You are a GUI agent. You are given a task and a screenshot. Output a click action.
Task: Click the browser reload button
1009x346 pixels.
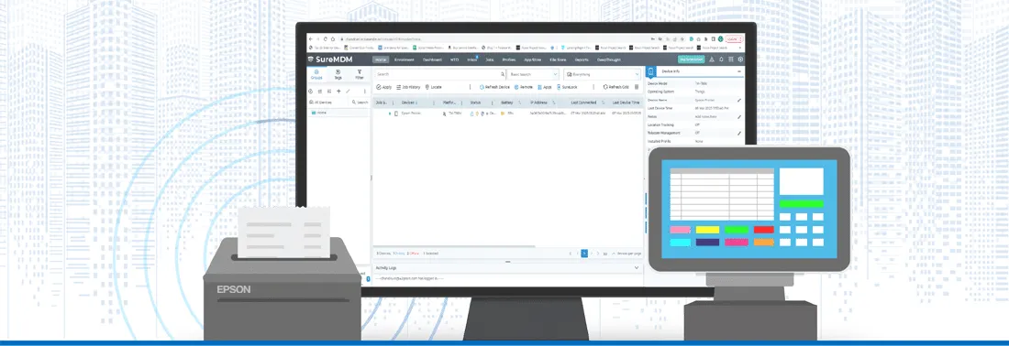point(326,39)
